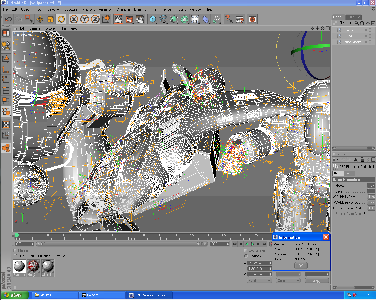
Task: Click the lock icon in Attributes panel
Action: click(362, 160)
